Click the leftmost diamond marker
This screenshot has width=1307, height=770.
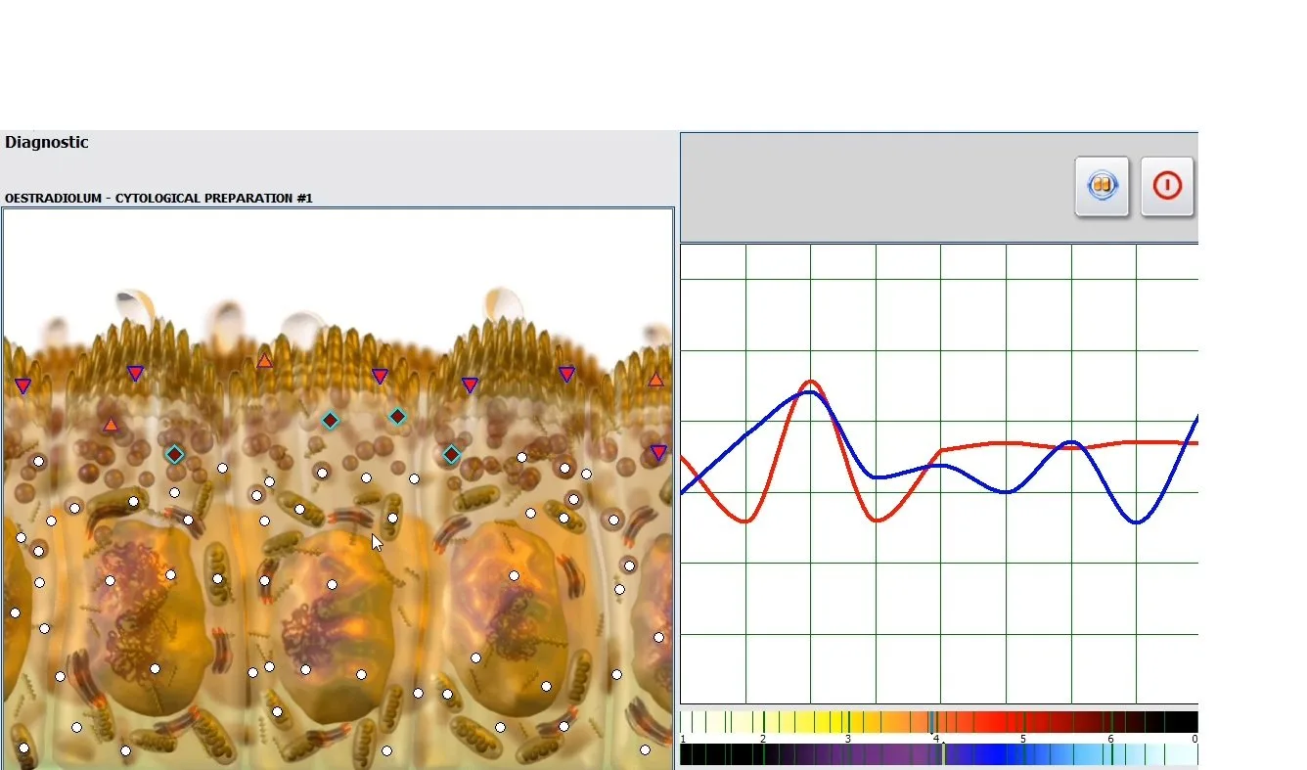[174, 454]
